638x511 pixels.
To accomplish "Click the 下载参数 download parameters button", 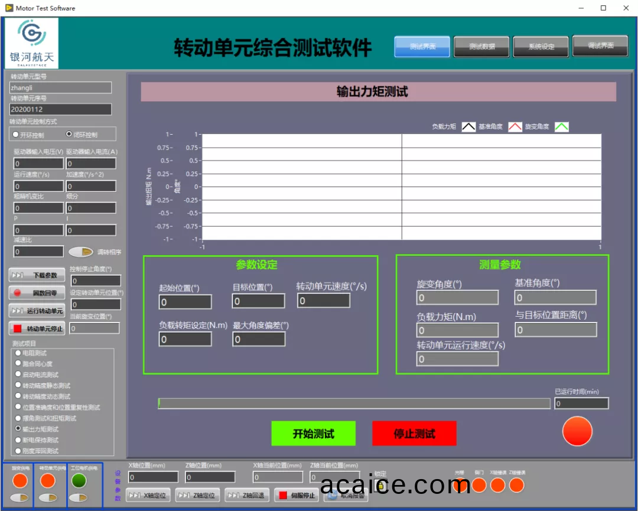I will tap(37, 275).
